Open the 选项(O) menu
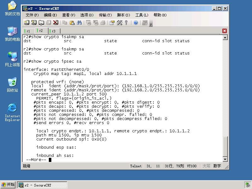 pyautogui.click(x=87, y=15)
